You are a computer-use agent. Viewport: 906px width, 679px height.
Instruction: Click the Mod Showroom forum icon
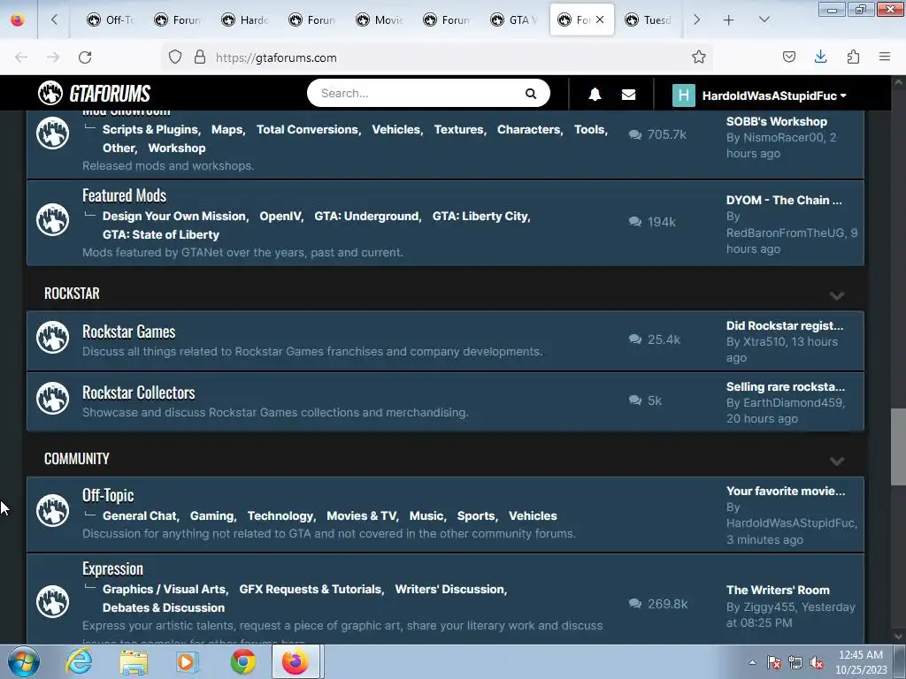pos(52,134)
